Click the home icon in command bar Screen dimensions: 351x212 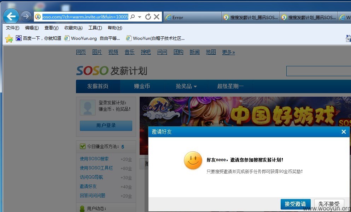[348, 38]
